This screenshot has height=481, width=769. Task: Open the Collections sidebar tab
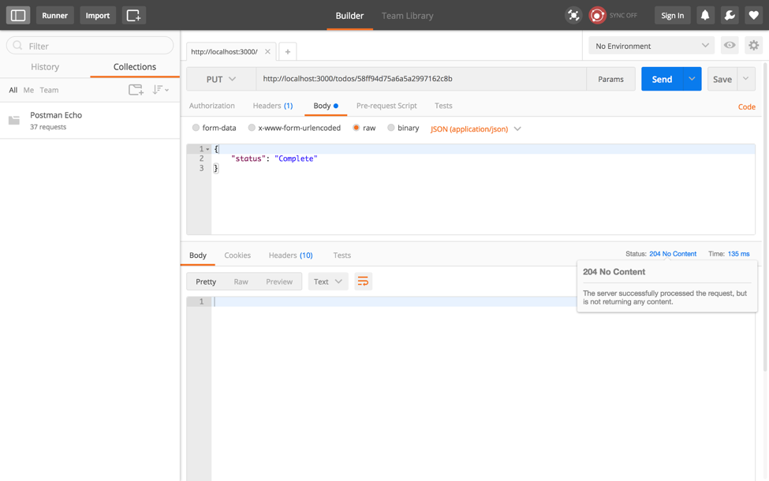(x=135, y=67)
